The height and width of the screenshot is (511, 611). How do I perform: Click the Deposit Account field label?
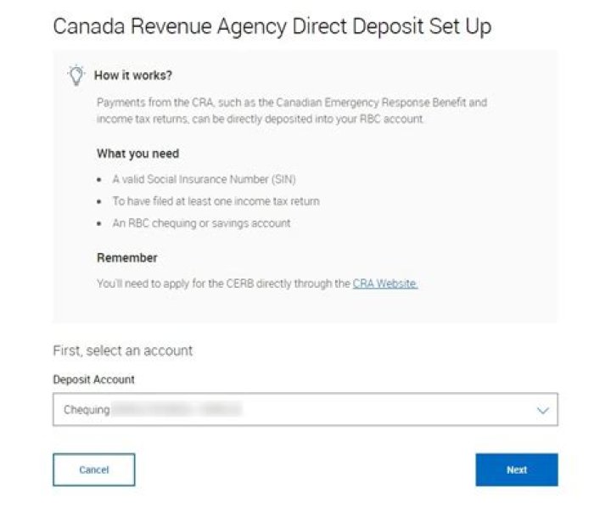click(x=93, y=379)
